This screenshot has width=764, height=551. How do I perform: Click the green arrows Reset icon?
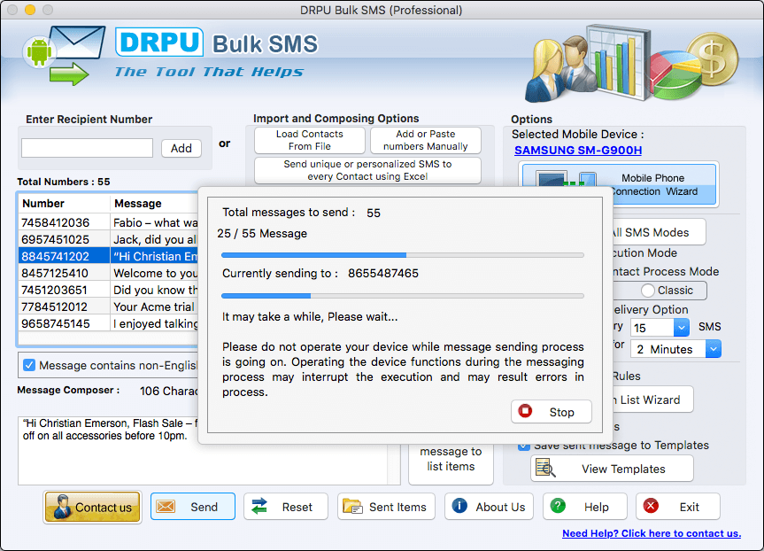click(x=259, y=506)
